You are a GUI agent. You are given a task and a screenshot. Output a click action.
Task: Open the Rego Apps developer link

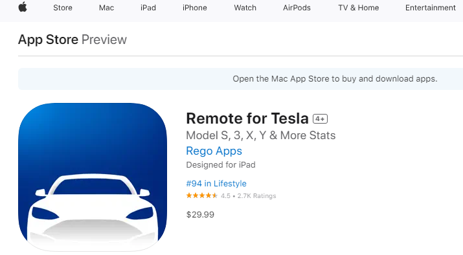click(214, 151)
